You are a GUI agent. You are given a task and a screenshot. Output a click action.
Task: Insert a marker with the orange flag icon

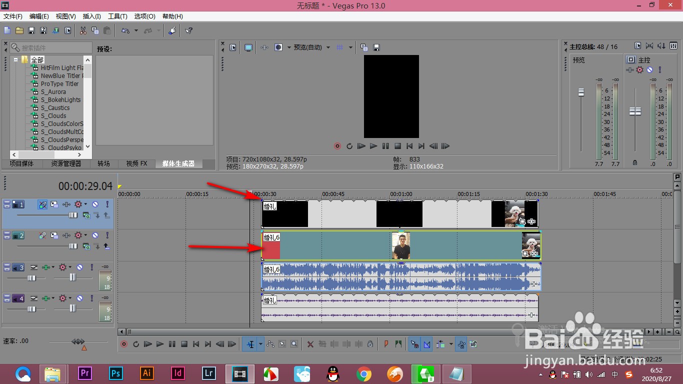pos(386,344)
